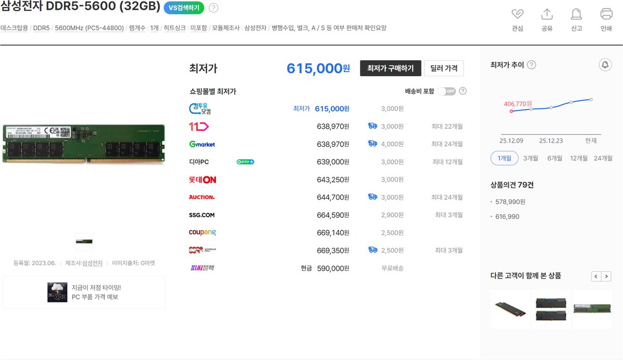Screen dimensions: 623x360
Task: Click delivery truck icon in AUCTION row
Action: coord(372,197)
